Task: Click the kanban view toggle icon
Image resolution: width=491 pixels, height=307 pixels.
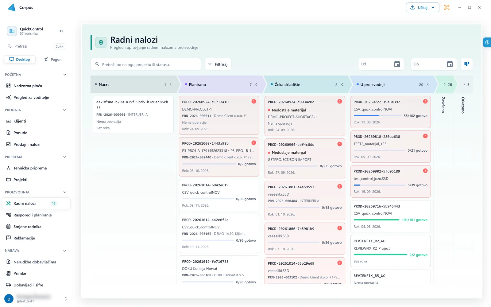Action: tap(467, 64)
